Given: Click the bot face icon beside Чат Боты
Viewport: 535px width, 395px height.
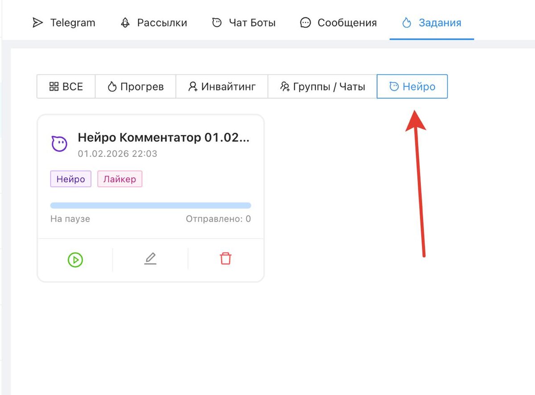Looking at the screenshot, I should coord(217,22).
